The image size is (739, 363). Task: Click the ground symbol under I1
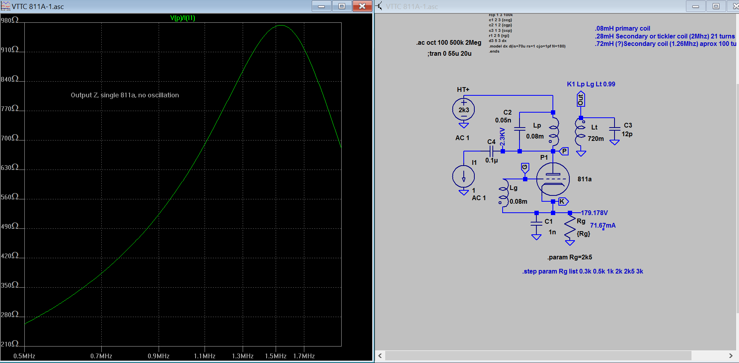(463, 192)
